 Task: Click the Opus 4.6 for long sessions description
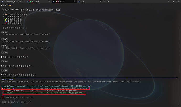pyautogui.click(x=53, y=91)
